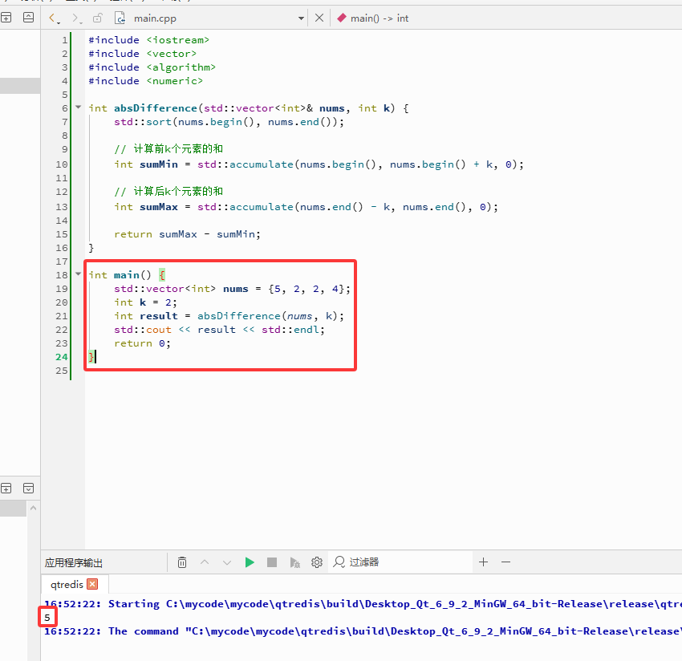This screenshot has height=661, width=682.
Task: Go to next output item
Action: (226, 562)
